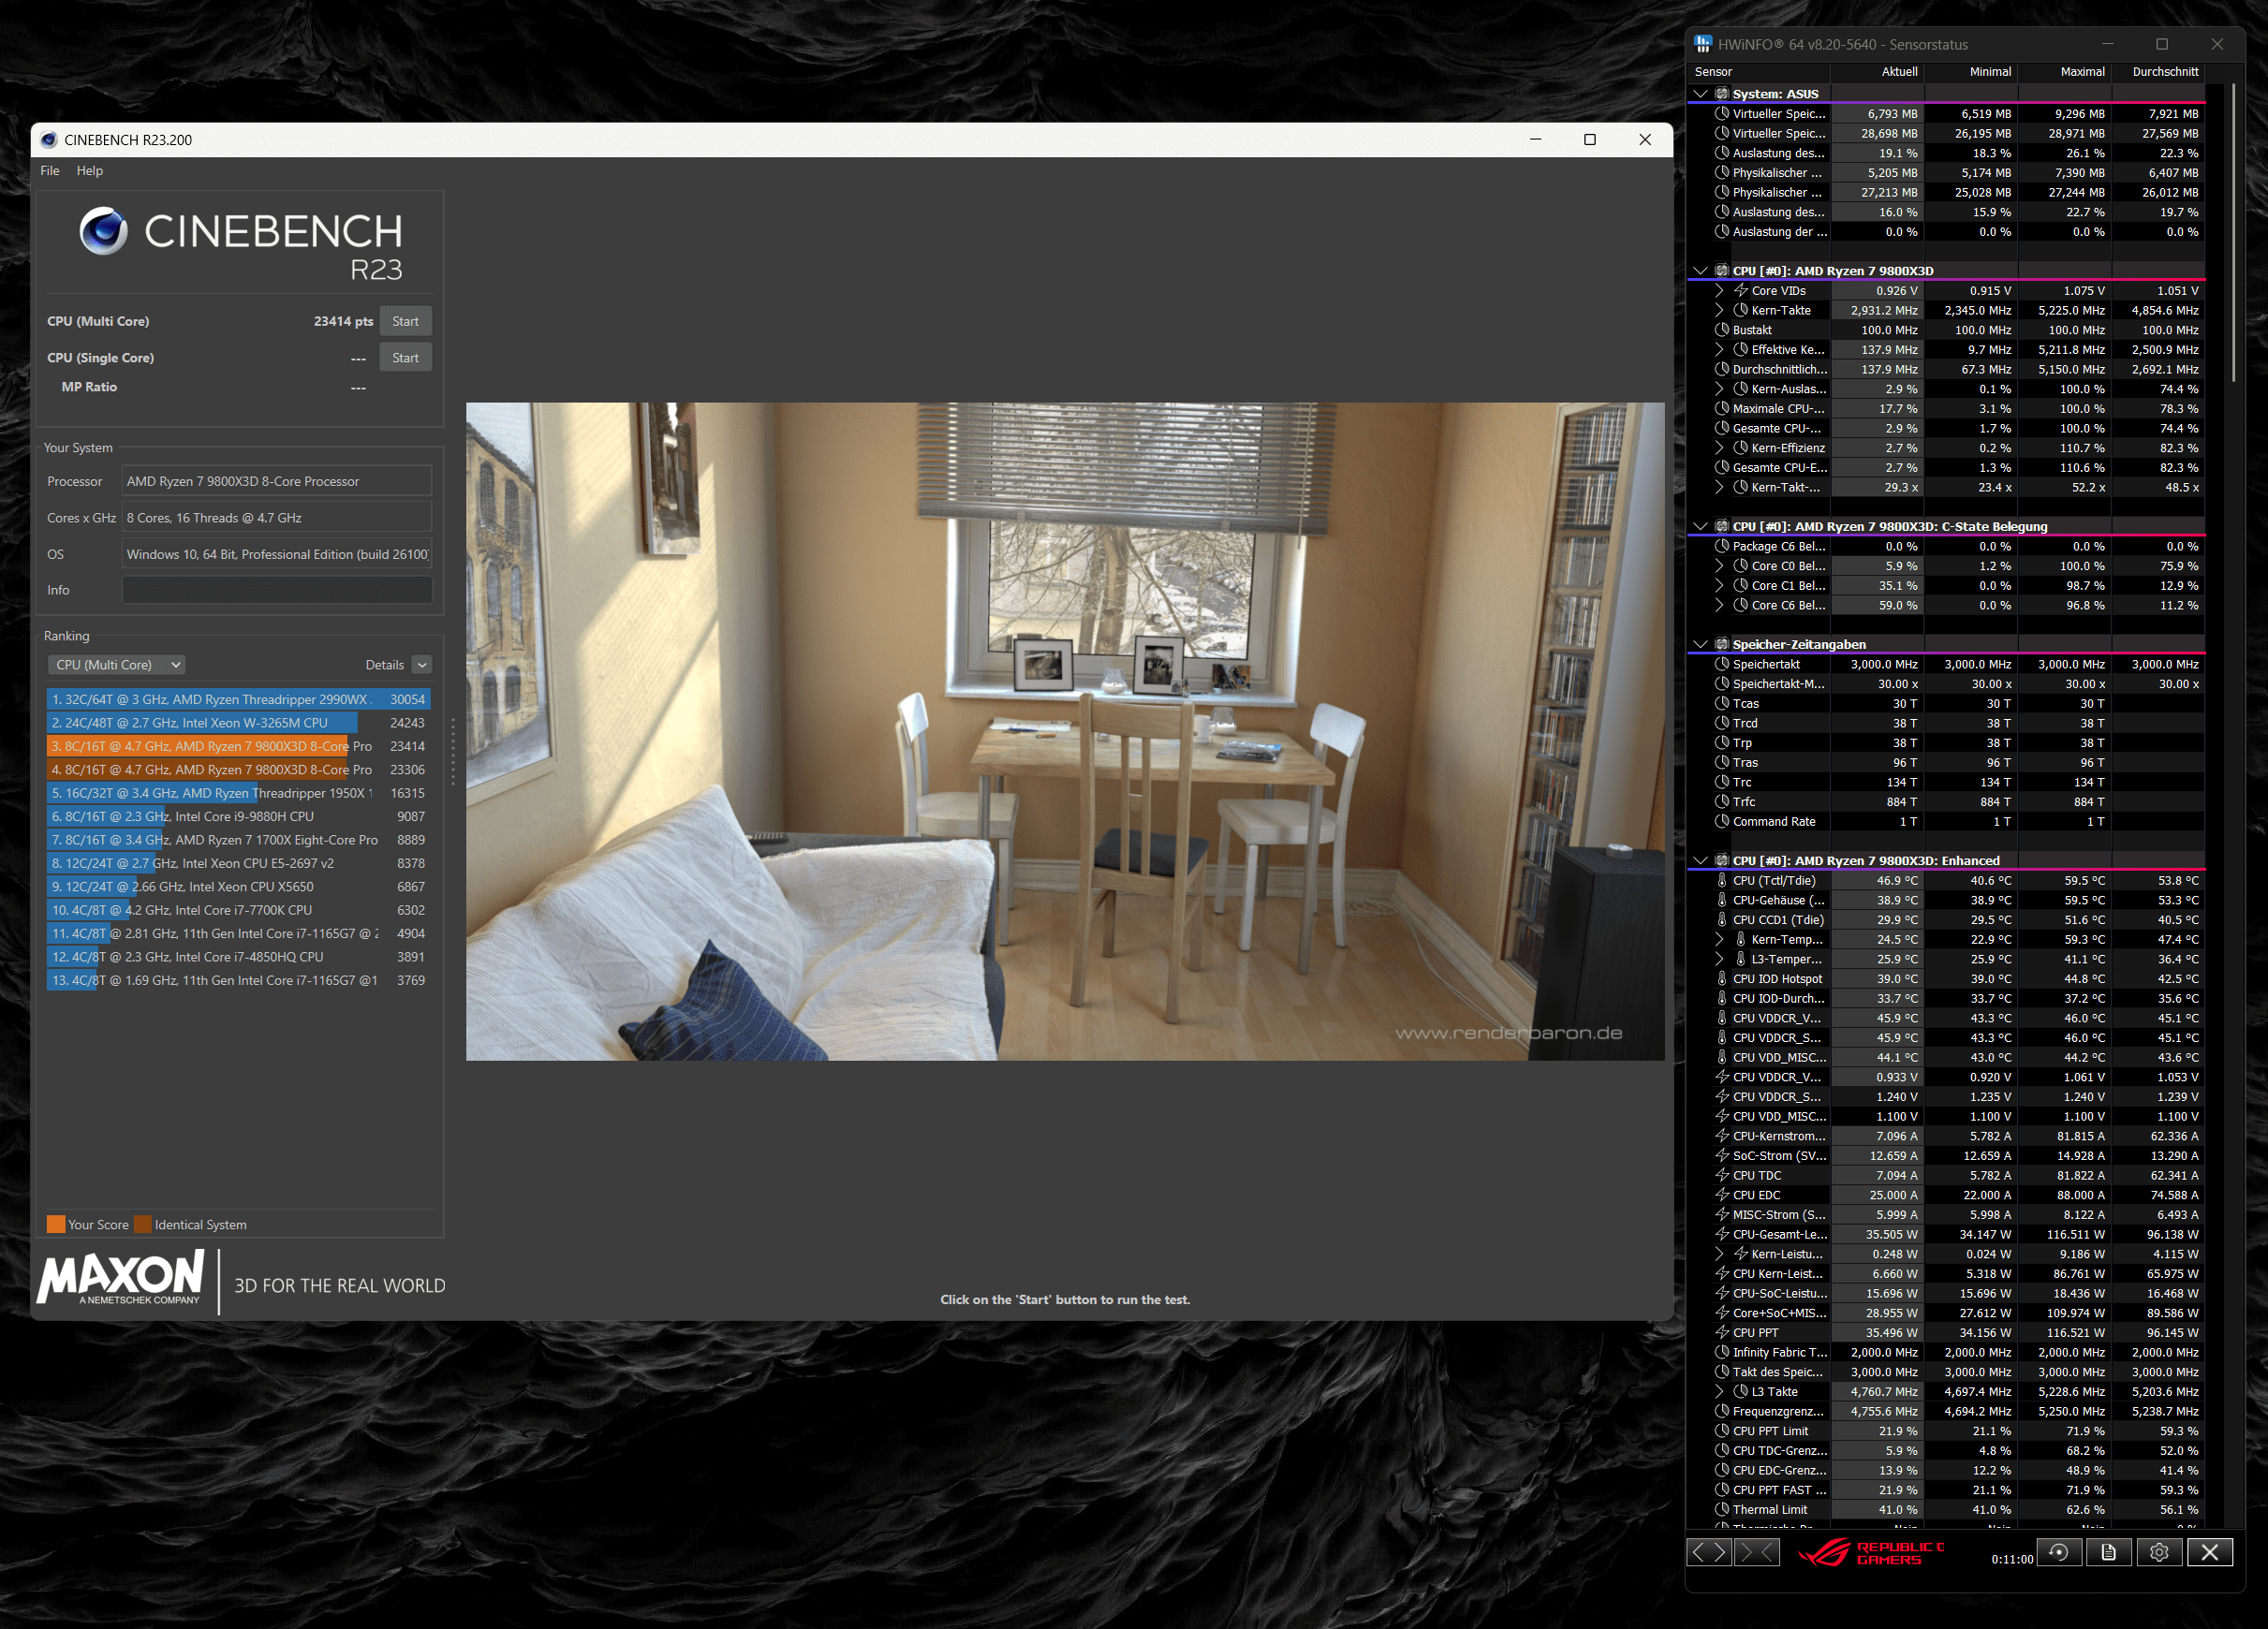Click the HWiNFO logging document icon
Viewport: 2268px width, 1629px height.
(x=2108, y=1552)
